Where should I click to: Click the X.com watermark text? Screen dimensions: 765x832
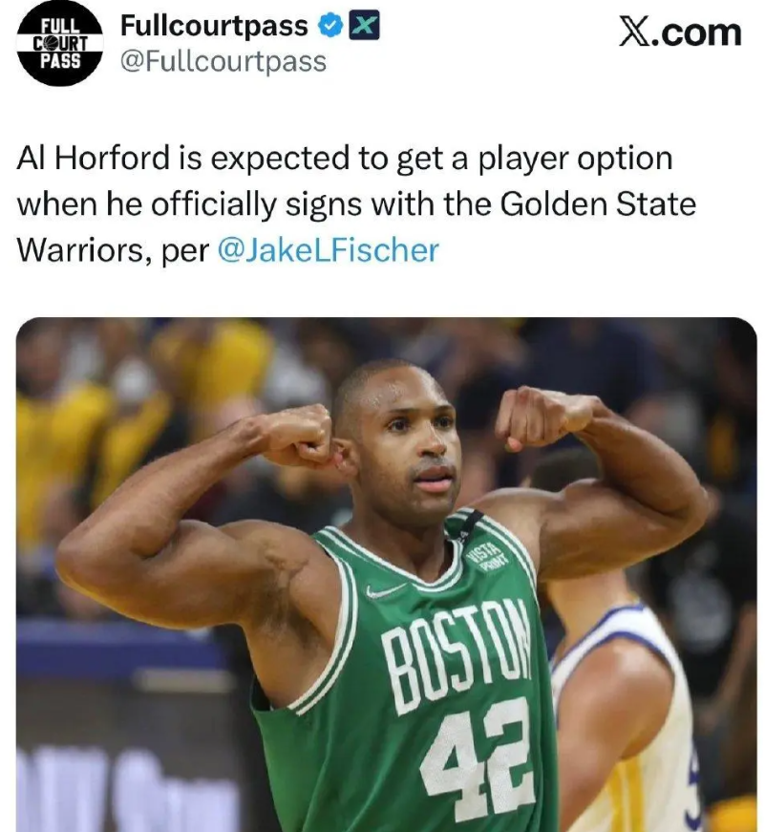point(680,32)
